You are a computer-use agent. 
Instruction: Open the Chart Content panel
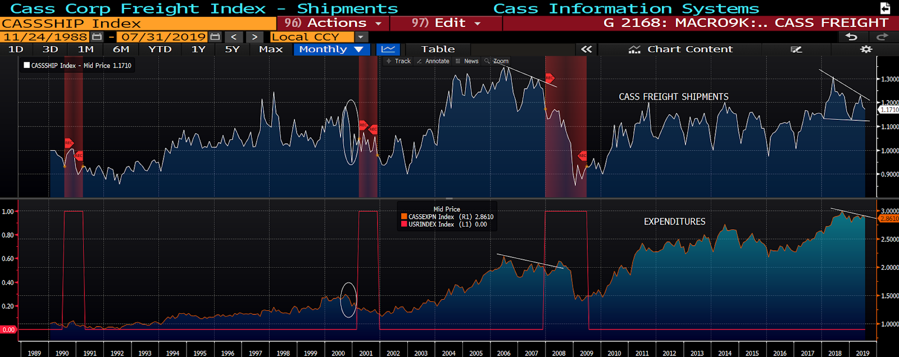tap(680, 49)
